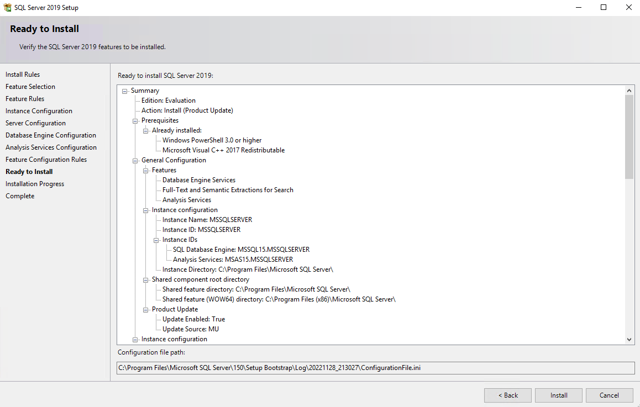Collapse the first Instance configuration node under Features
This screenshot has width=640, height=407.
pyautogui.click(x=146, y=210)
